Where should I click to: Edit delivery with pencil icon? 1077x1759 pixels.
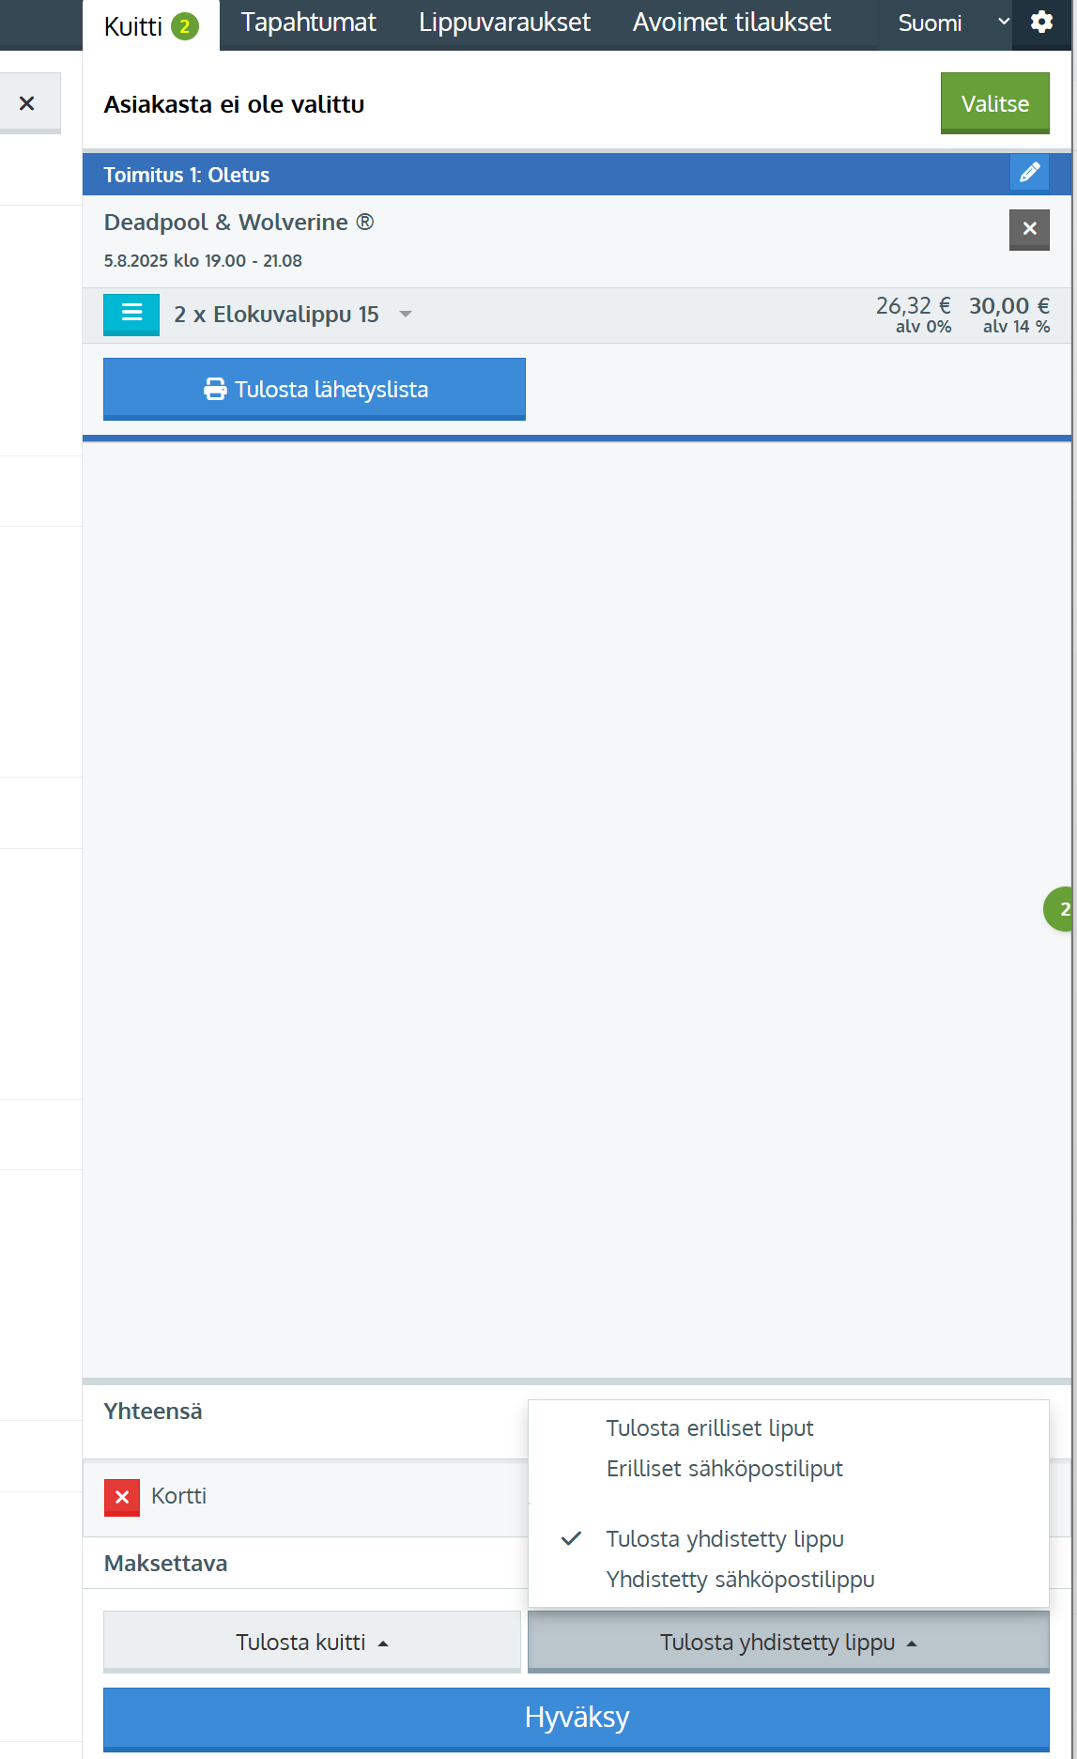coord(1029,173)
